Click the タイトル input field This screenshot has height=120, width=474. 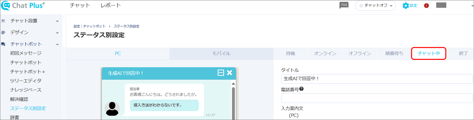click(x=377, y=79)
